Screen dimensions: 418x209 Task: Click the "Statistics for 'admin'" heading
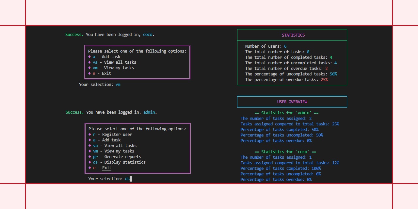click(287, 113)
